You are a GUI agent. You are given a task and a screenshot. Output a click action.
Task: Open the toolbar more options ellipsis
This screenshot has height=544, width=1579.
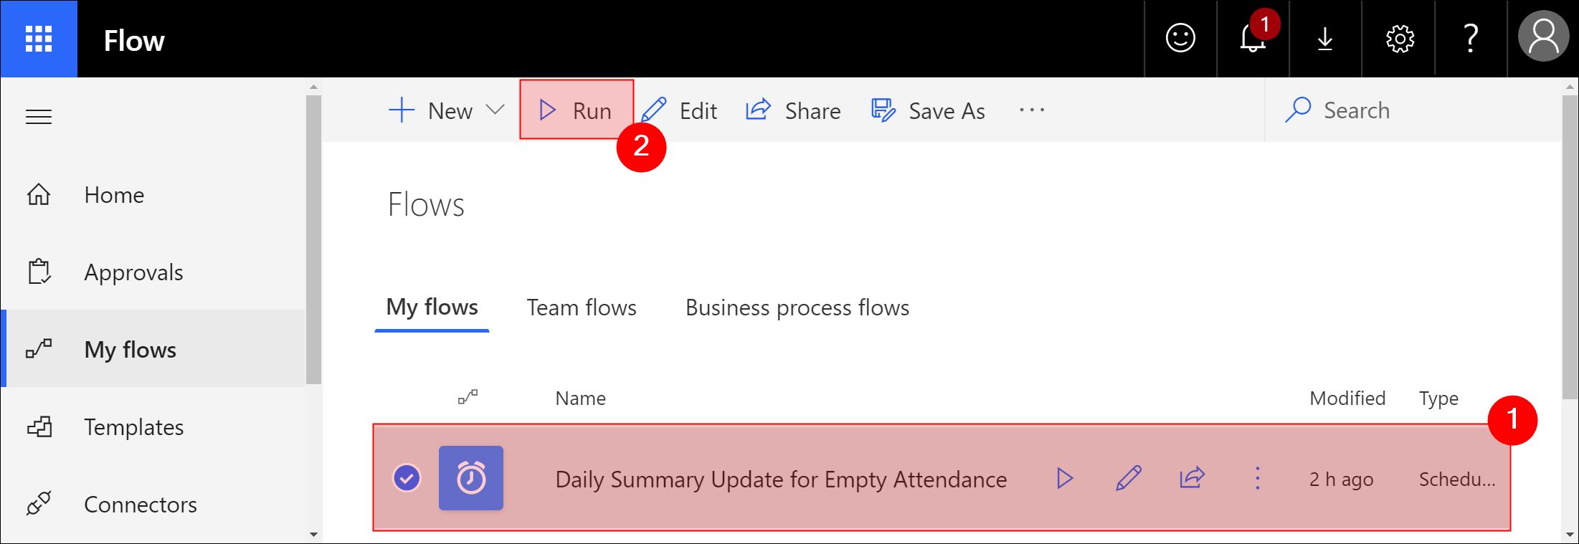pos(1032,110)
